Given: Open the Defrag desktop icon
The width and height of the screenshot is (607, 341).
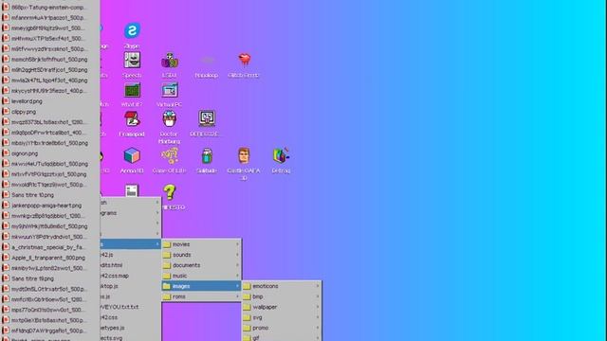Looking at the screenshot, I should click(x=282, y=155).
